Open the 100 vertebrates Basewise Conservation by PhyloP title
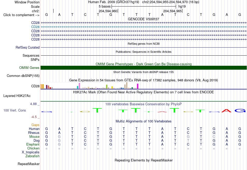Screen dimensions: 247x170 144,104
